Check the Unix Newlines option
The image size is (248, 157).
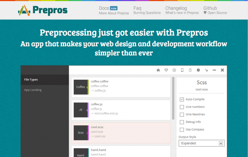tap(182, 114)
